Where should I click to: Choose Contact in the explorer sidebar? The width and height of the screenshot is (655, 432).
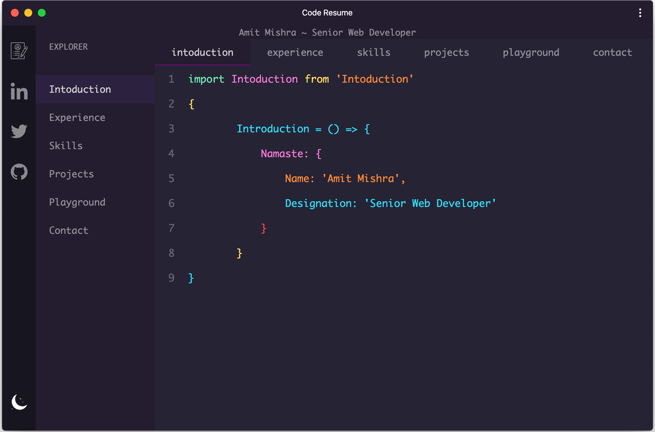pos(69,230)
